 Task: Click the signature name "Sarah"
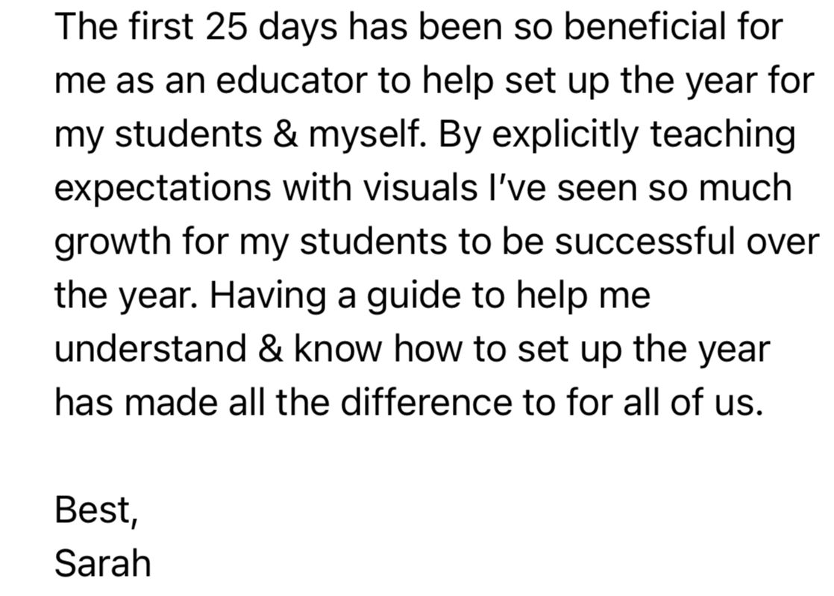102,563
